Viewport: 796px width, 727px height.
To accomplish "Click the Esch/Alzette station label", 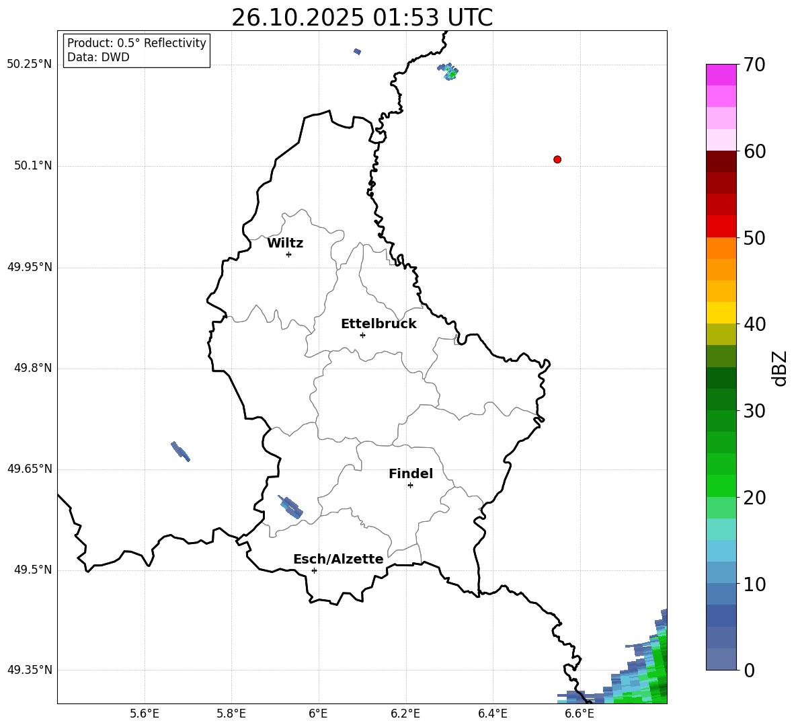I will [339, 559].
